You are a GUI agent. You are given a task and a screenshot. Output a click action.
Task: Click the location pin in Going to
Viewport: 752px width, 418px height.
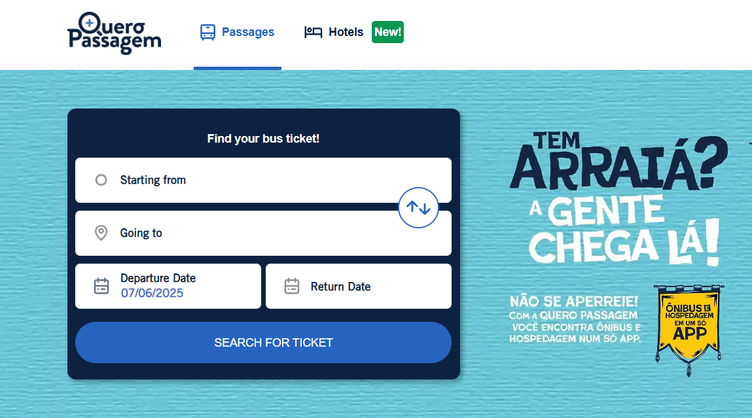[101, 233]
